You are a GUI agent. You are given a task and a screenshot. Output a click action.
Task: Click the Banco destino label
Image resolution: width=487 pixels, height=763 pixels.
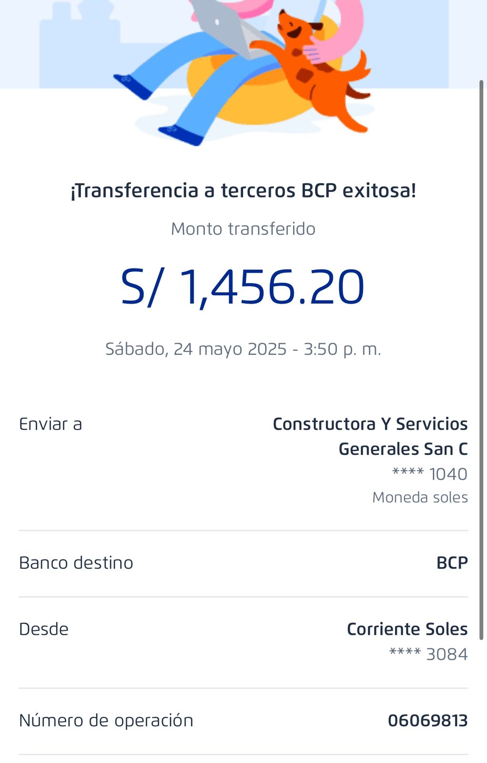[76, 563]
